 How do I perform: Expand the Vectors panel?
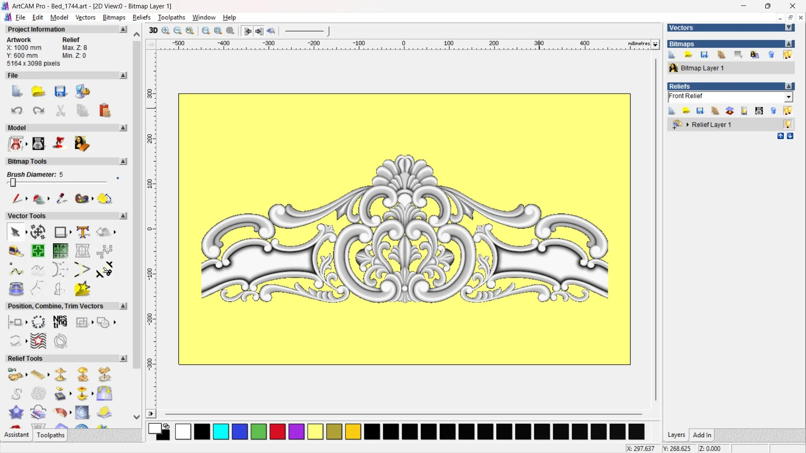789,28
